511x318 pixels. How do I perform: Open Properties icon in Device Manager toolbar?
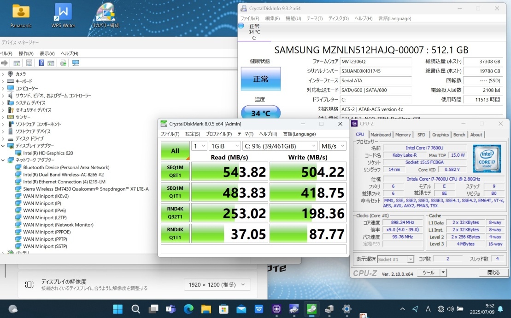pyautogui.click(x=29, y=63)
